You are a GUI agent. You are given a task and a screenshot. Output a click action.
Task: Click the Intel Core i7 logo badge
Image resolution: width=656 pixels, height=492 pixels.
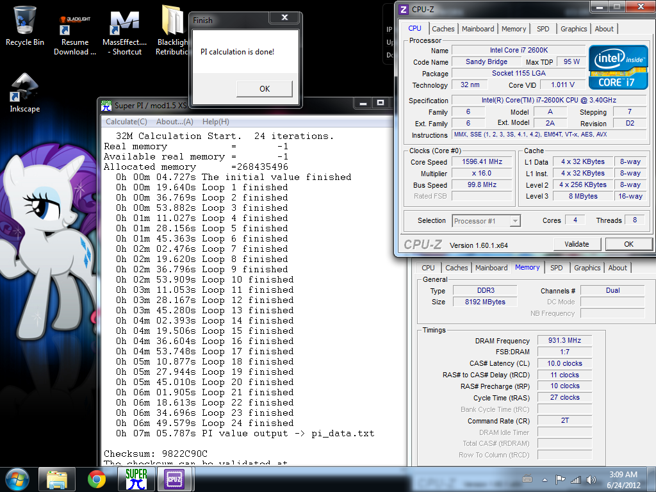tap(618, 67)
